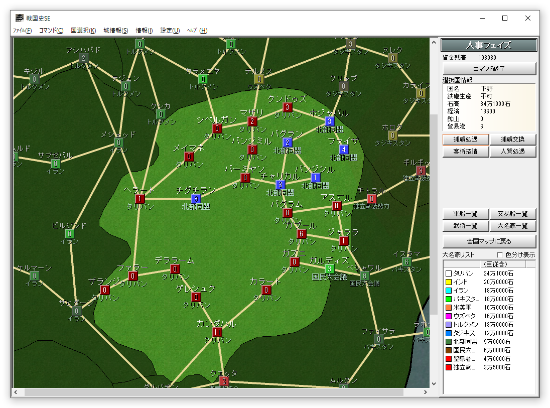Select the Kabul castle marker numbered 6
Screen dimensions: 550x408
pyautogui.click(x=302, y=234)
